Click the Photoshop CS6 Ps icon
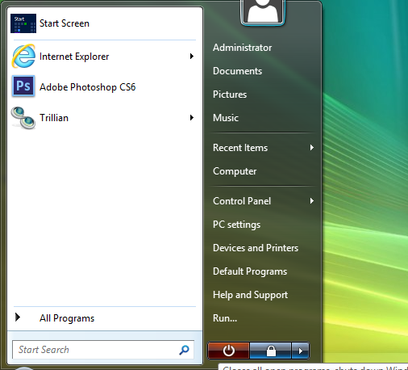The width and height of the screenshot is (408, 370). [x=23, y=86]
